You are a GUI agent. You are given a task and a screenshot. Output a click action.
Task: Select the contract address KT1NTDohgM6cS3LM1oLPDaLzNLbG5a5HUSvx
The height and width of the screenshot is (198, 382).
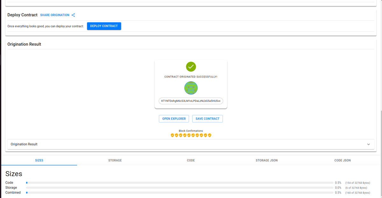coord(191,101)
